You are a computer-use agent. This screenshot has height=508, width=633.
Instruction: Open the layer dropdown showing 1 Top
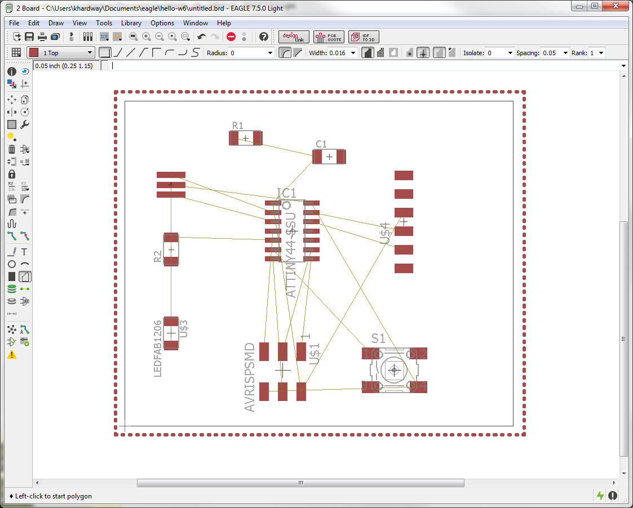61,53
